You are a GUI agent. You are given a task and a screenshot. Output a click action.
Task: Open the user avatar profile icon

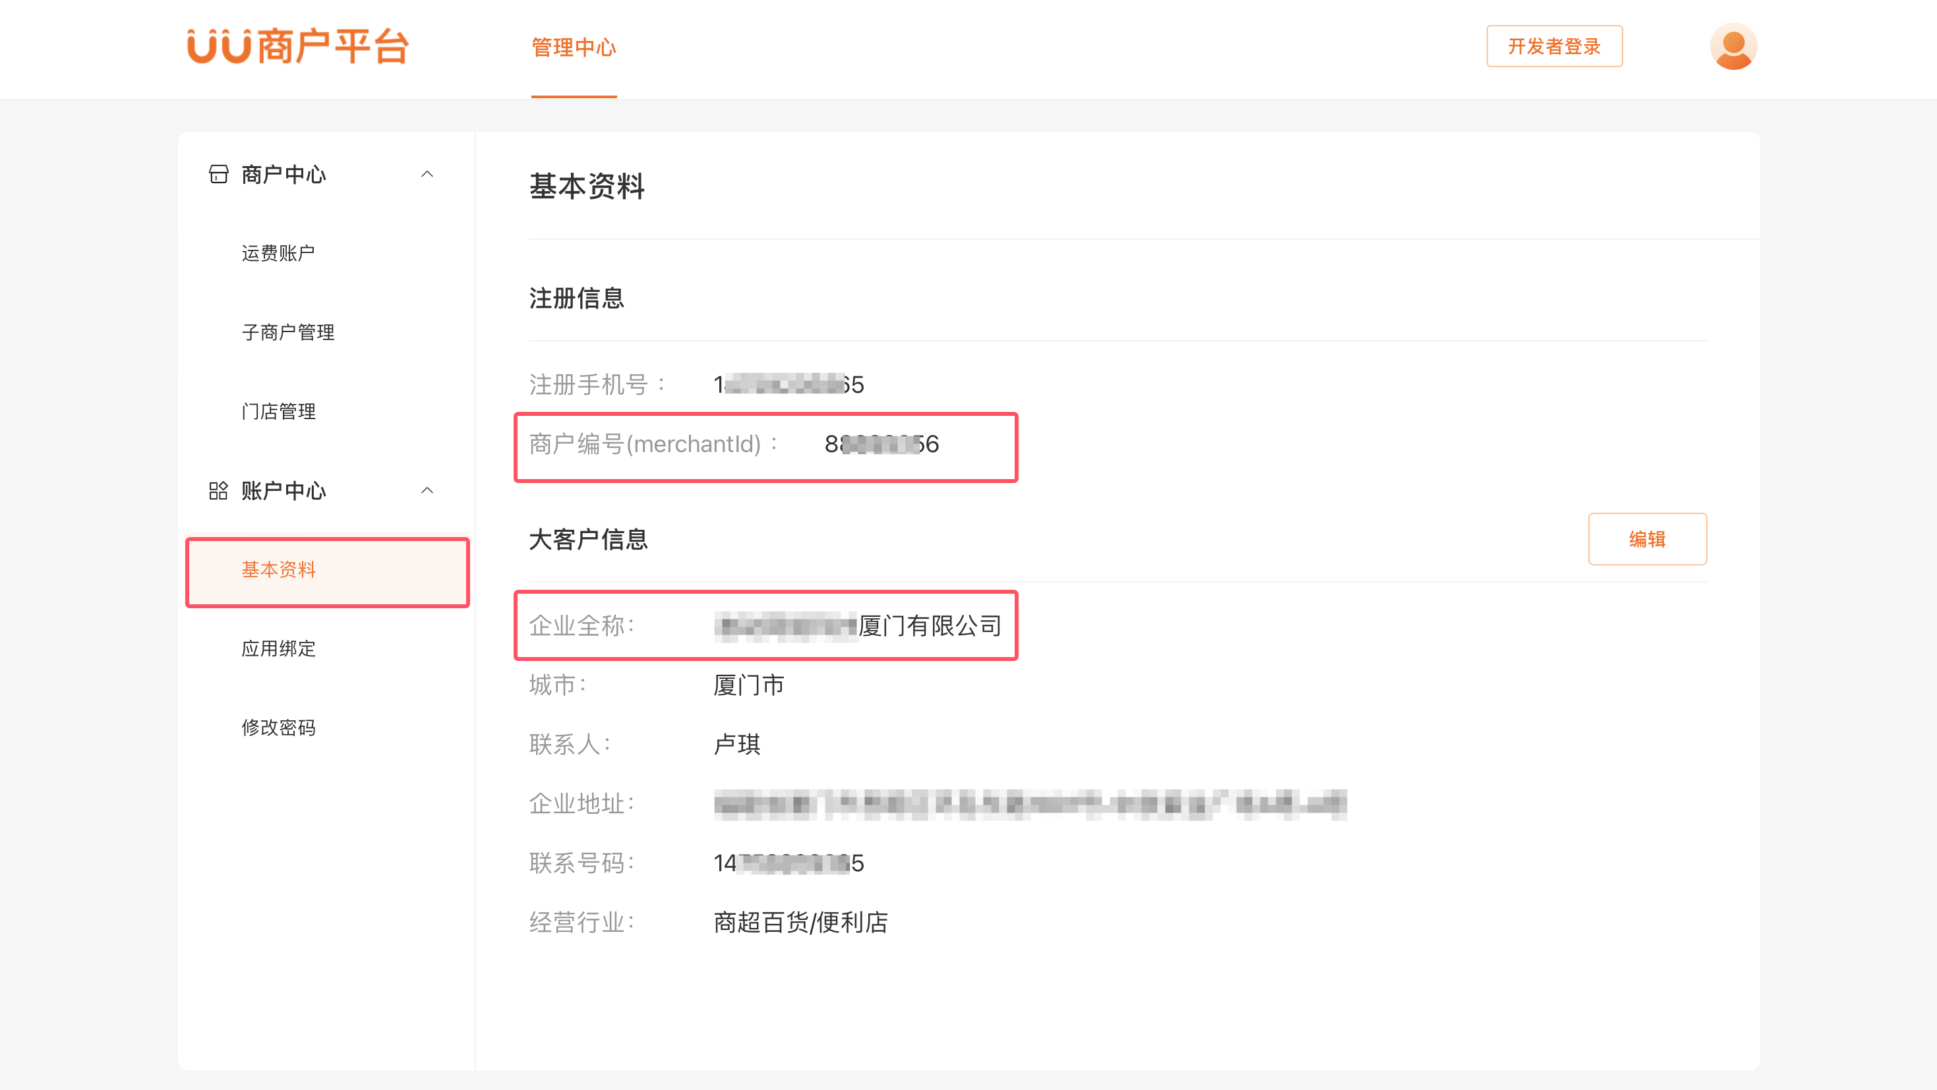[1733, 47]
